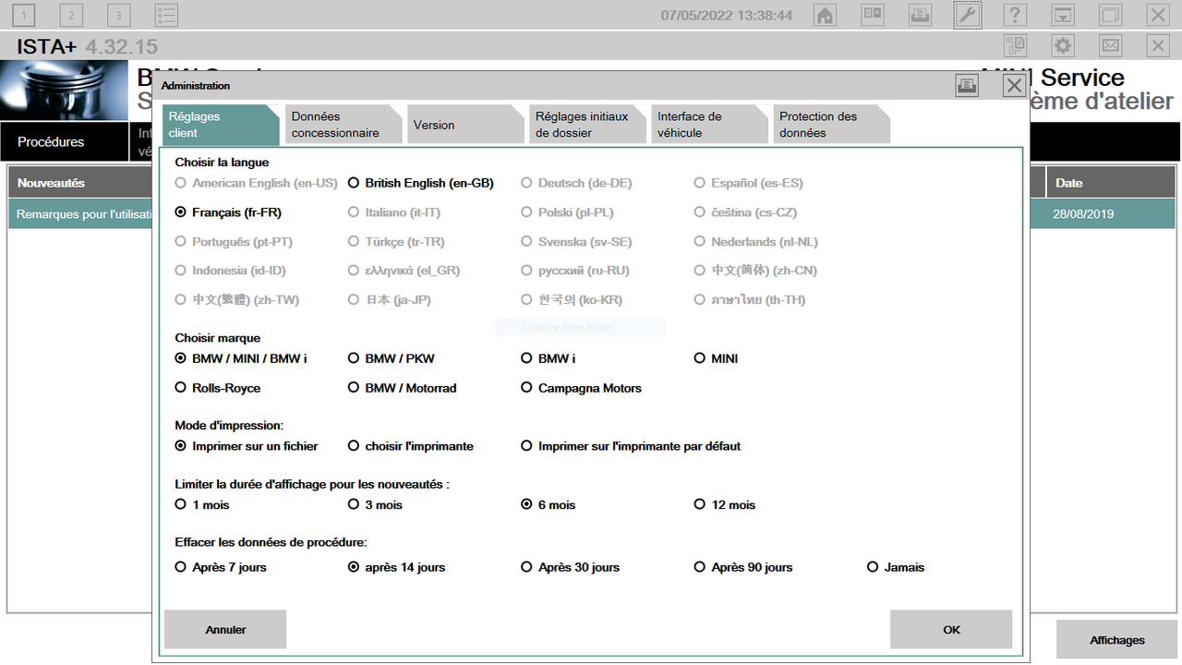1182x665 pixels.
Task: Delete procedure data Après 30 jours
Action: click(571, 567)
